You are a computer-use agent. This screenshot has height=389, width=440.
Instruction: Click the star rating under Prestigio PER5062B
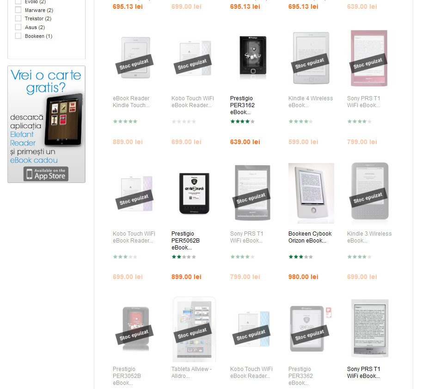(x=184, y=257)
